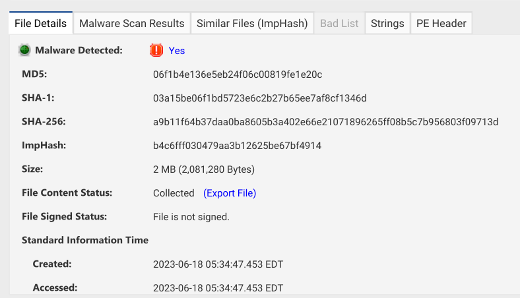Image resolution: width=520 pixels, height=298 pixels.
Task: Click the 'File is not signed.' status text
Action: (x=191, y=217)
